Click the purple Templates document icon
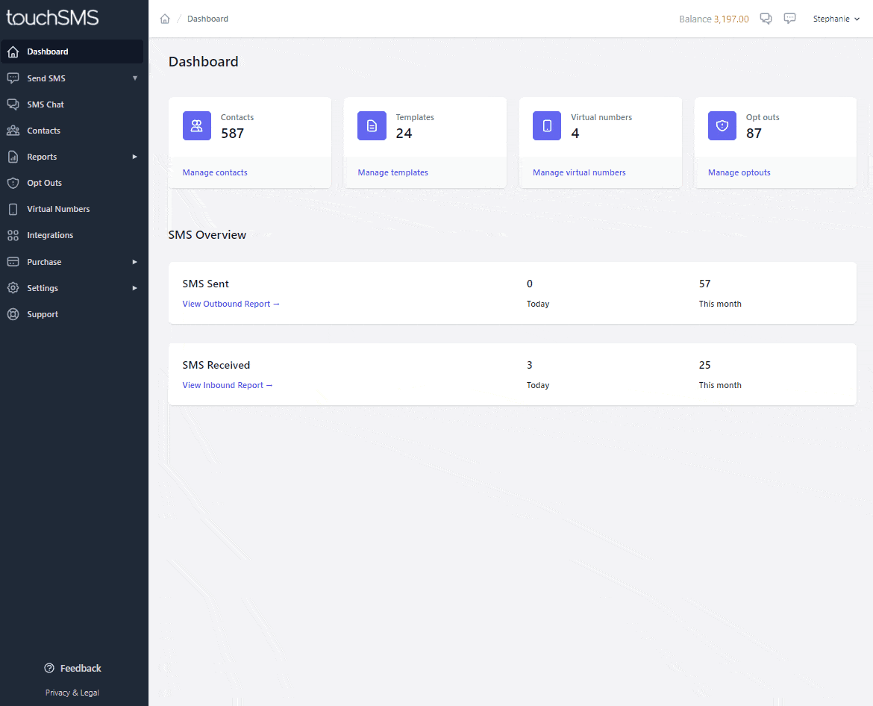Screen dimensions: 873x706 click(372, 125)
